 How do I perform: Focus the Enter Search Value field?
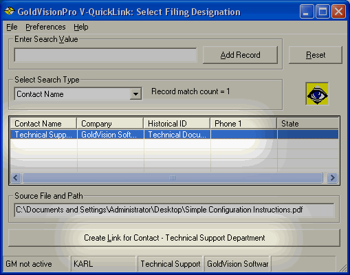click(x=105, y=55)
